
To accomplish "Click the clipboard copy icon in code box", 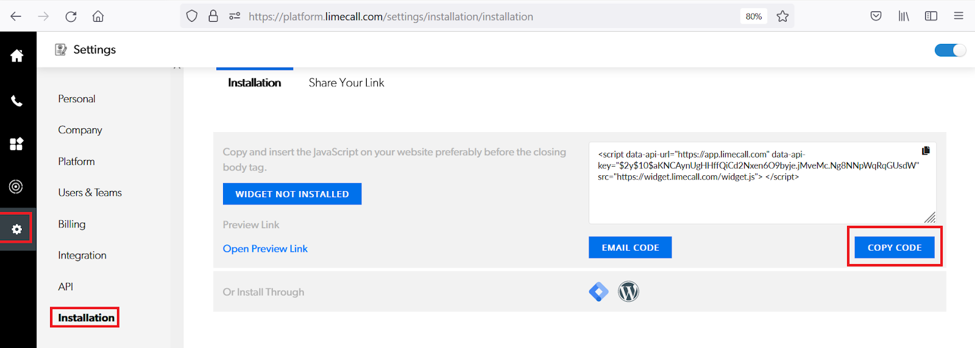I will (x=926, y=151).
